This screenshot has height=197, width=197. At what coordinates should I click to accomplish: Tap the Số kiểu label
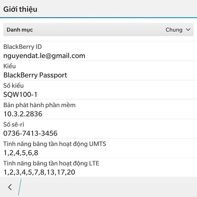click(13, 86)
